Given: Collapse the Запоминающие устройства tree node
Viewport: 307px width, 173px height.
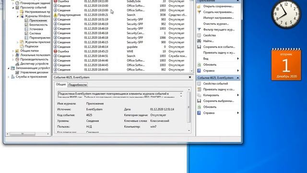Looking at the screenshot, I should click(9, 68).
